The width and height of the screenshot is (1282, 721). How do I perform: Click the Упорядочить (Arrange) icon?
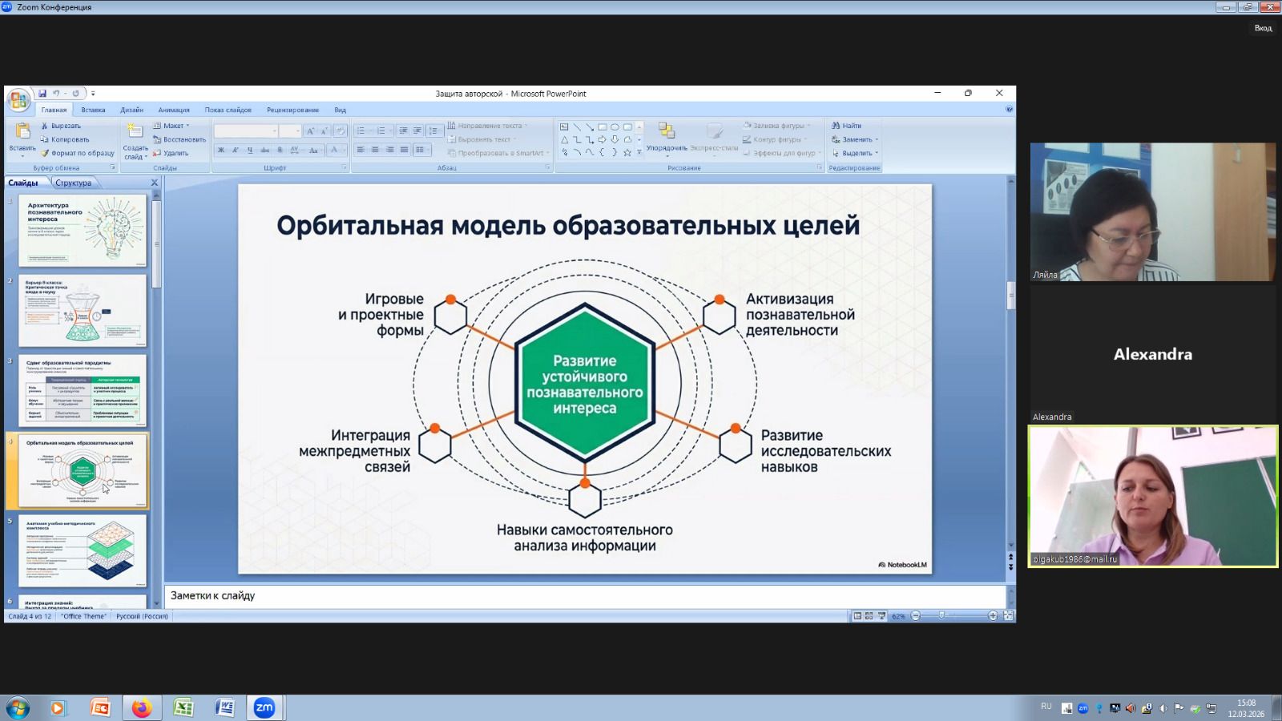pyautogui.click(x=666, y=131)
